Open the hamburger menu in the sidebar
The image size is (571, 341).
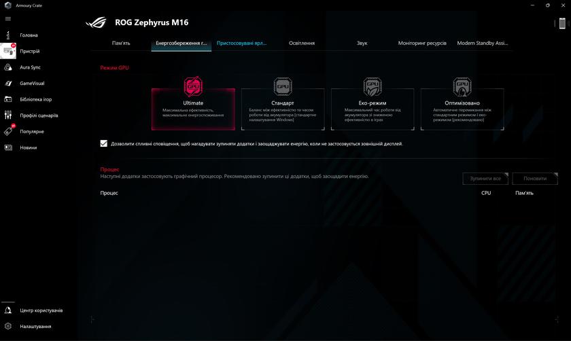coord(8,18)
